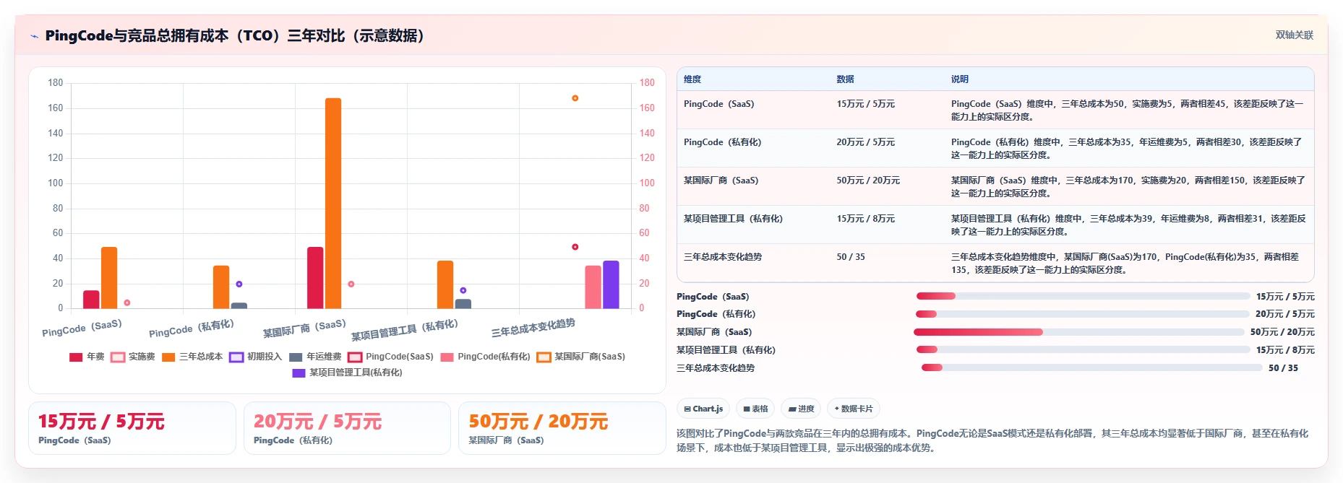Click the 三年总成本变化趋势 progress bar

[x=1091, y=367]
